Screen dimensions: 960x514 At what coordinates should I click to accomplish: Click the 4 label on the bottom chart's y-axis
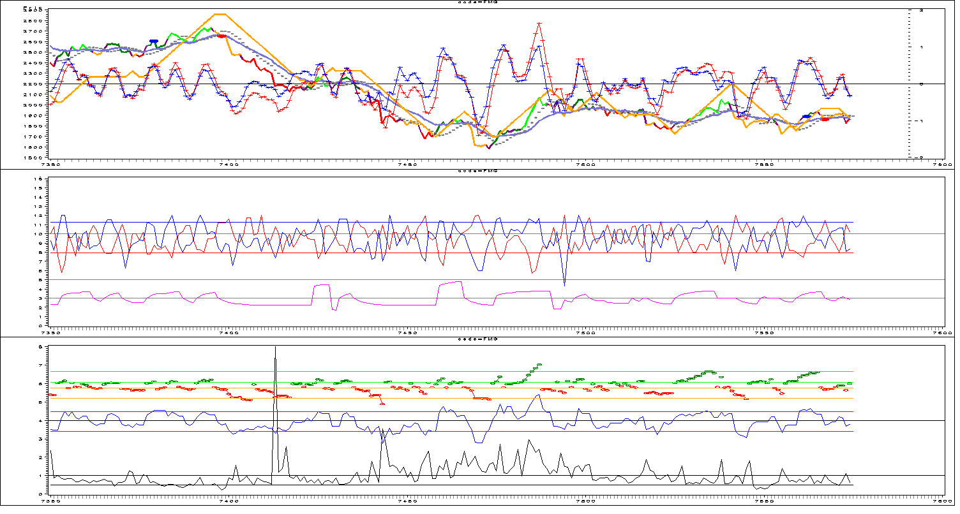[40, 421]
